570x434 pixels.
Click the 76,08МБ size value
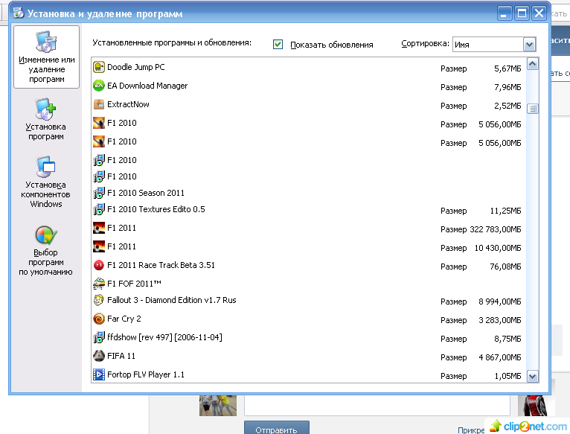tap(506, 267)
